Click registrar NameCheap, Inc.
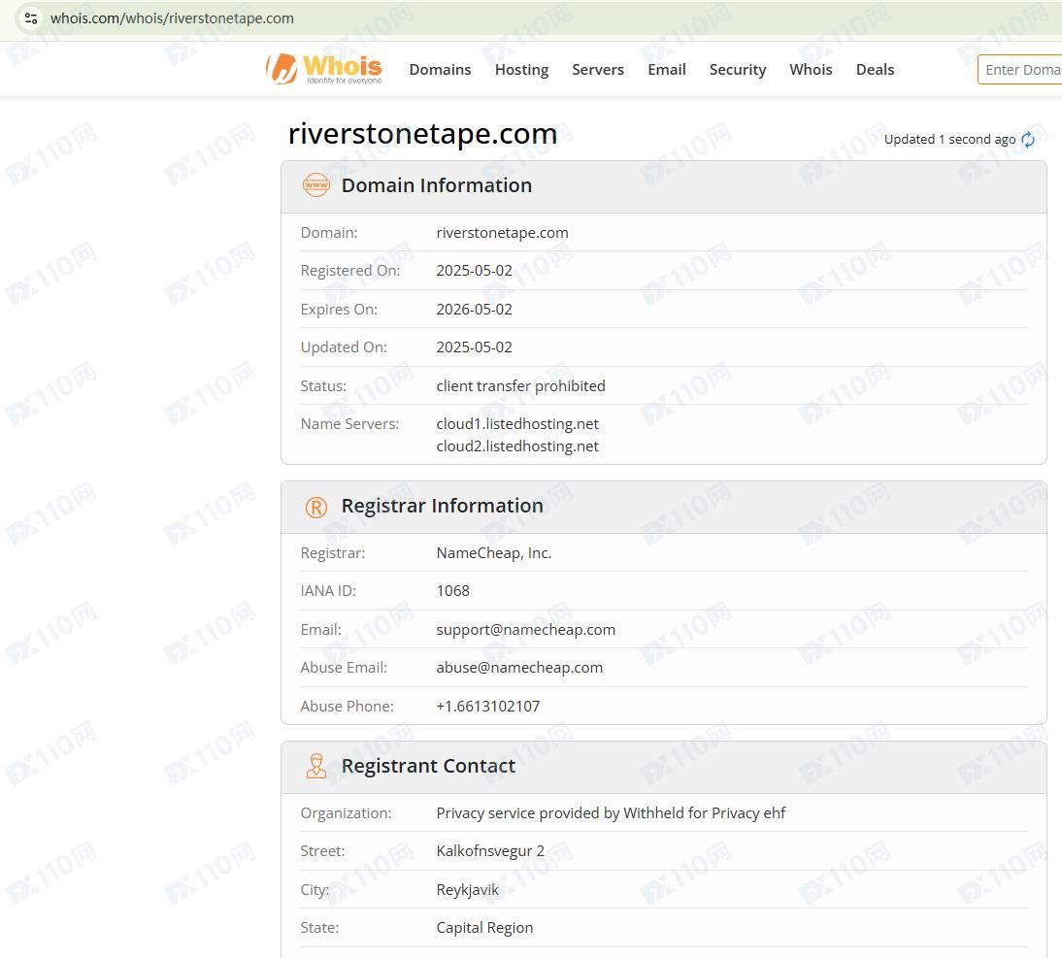This screenshot has width=1062, height=958. click(x=494, y=553)
